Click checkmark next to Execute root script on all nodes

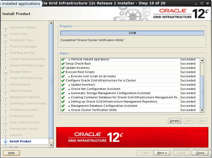(63, 76)
